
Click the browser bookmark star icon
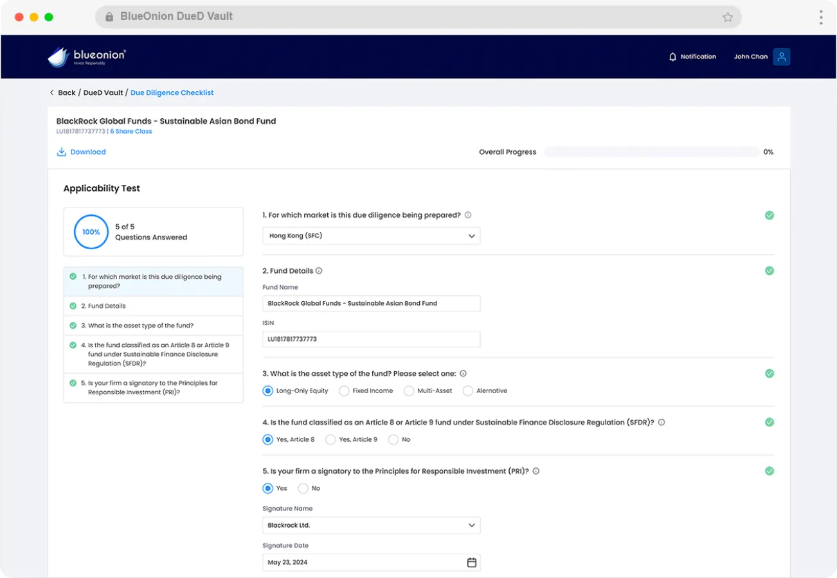(x=728, y=17)
